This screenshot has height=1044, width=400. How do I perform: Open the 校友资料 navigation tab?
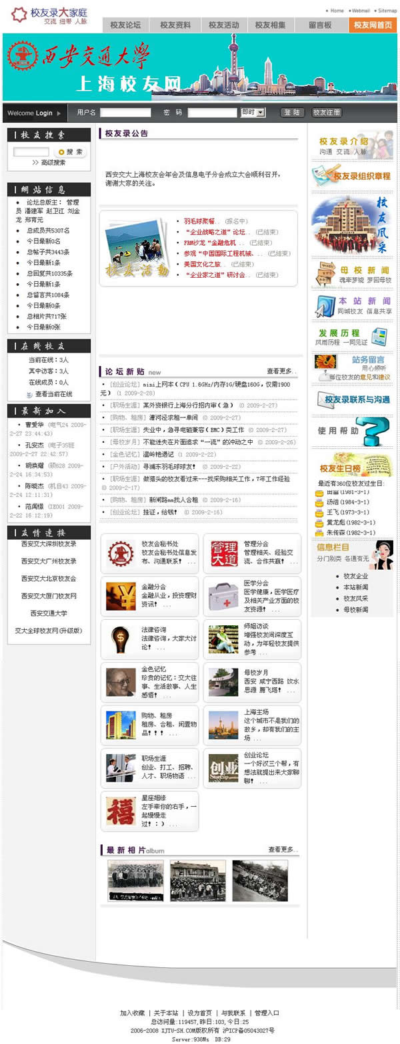point(176,25)
